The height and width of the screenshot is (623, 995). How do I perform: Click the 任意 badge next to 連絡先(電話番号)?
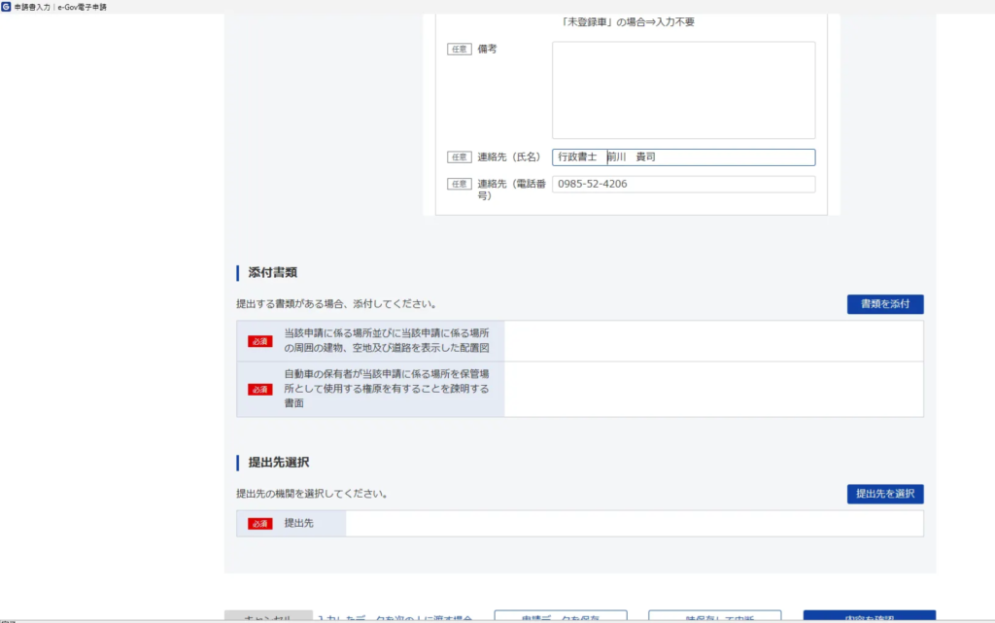click(x=460, y=184)
